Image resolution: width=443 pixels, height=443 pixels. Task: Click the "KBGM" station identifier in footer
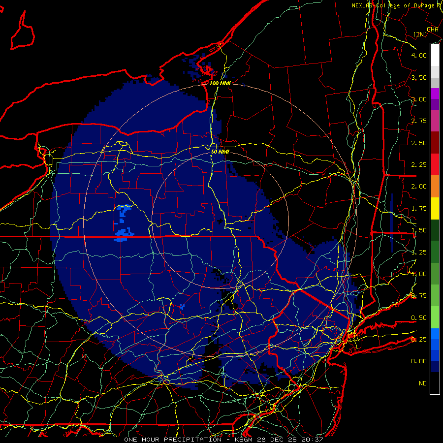(244, 440)
